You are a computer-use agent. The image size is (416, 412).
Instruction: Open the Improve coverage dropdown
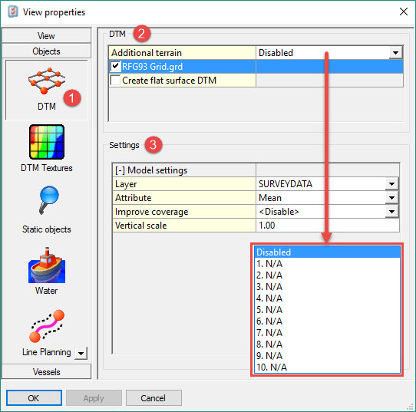coord(391,212)
